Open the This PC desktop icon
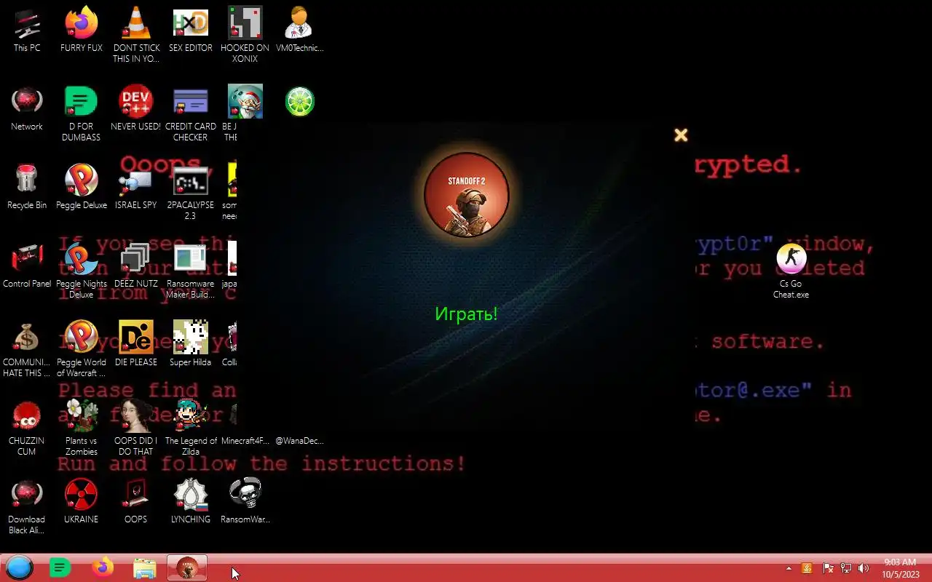Image resolution: width=932 pixels, height=582 pixels. point(27,29)
